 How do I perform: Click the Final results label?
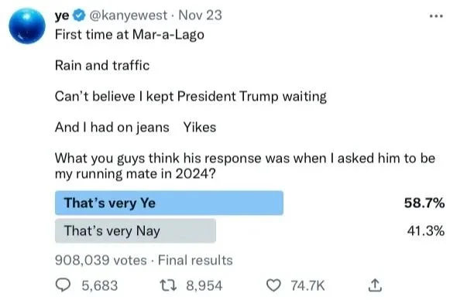[195, 260]
